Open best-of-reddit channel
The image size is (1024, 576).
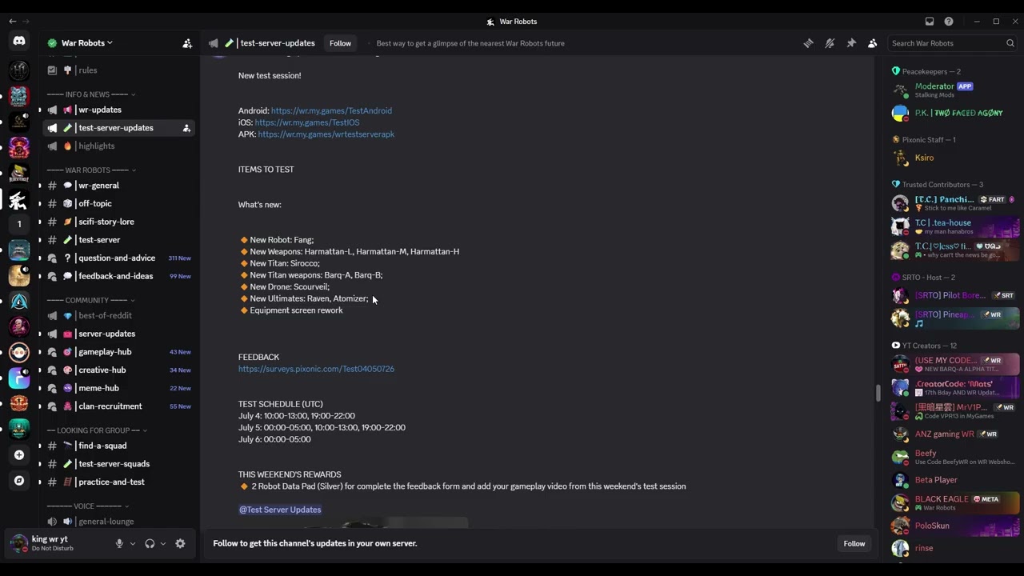coord(118,316)
